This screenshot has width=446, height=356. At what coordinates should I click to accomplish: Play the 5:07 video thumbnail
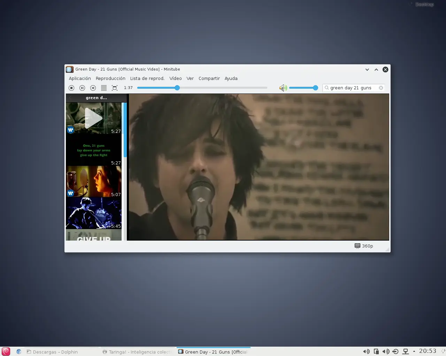pos(94,181)
